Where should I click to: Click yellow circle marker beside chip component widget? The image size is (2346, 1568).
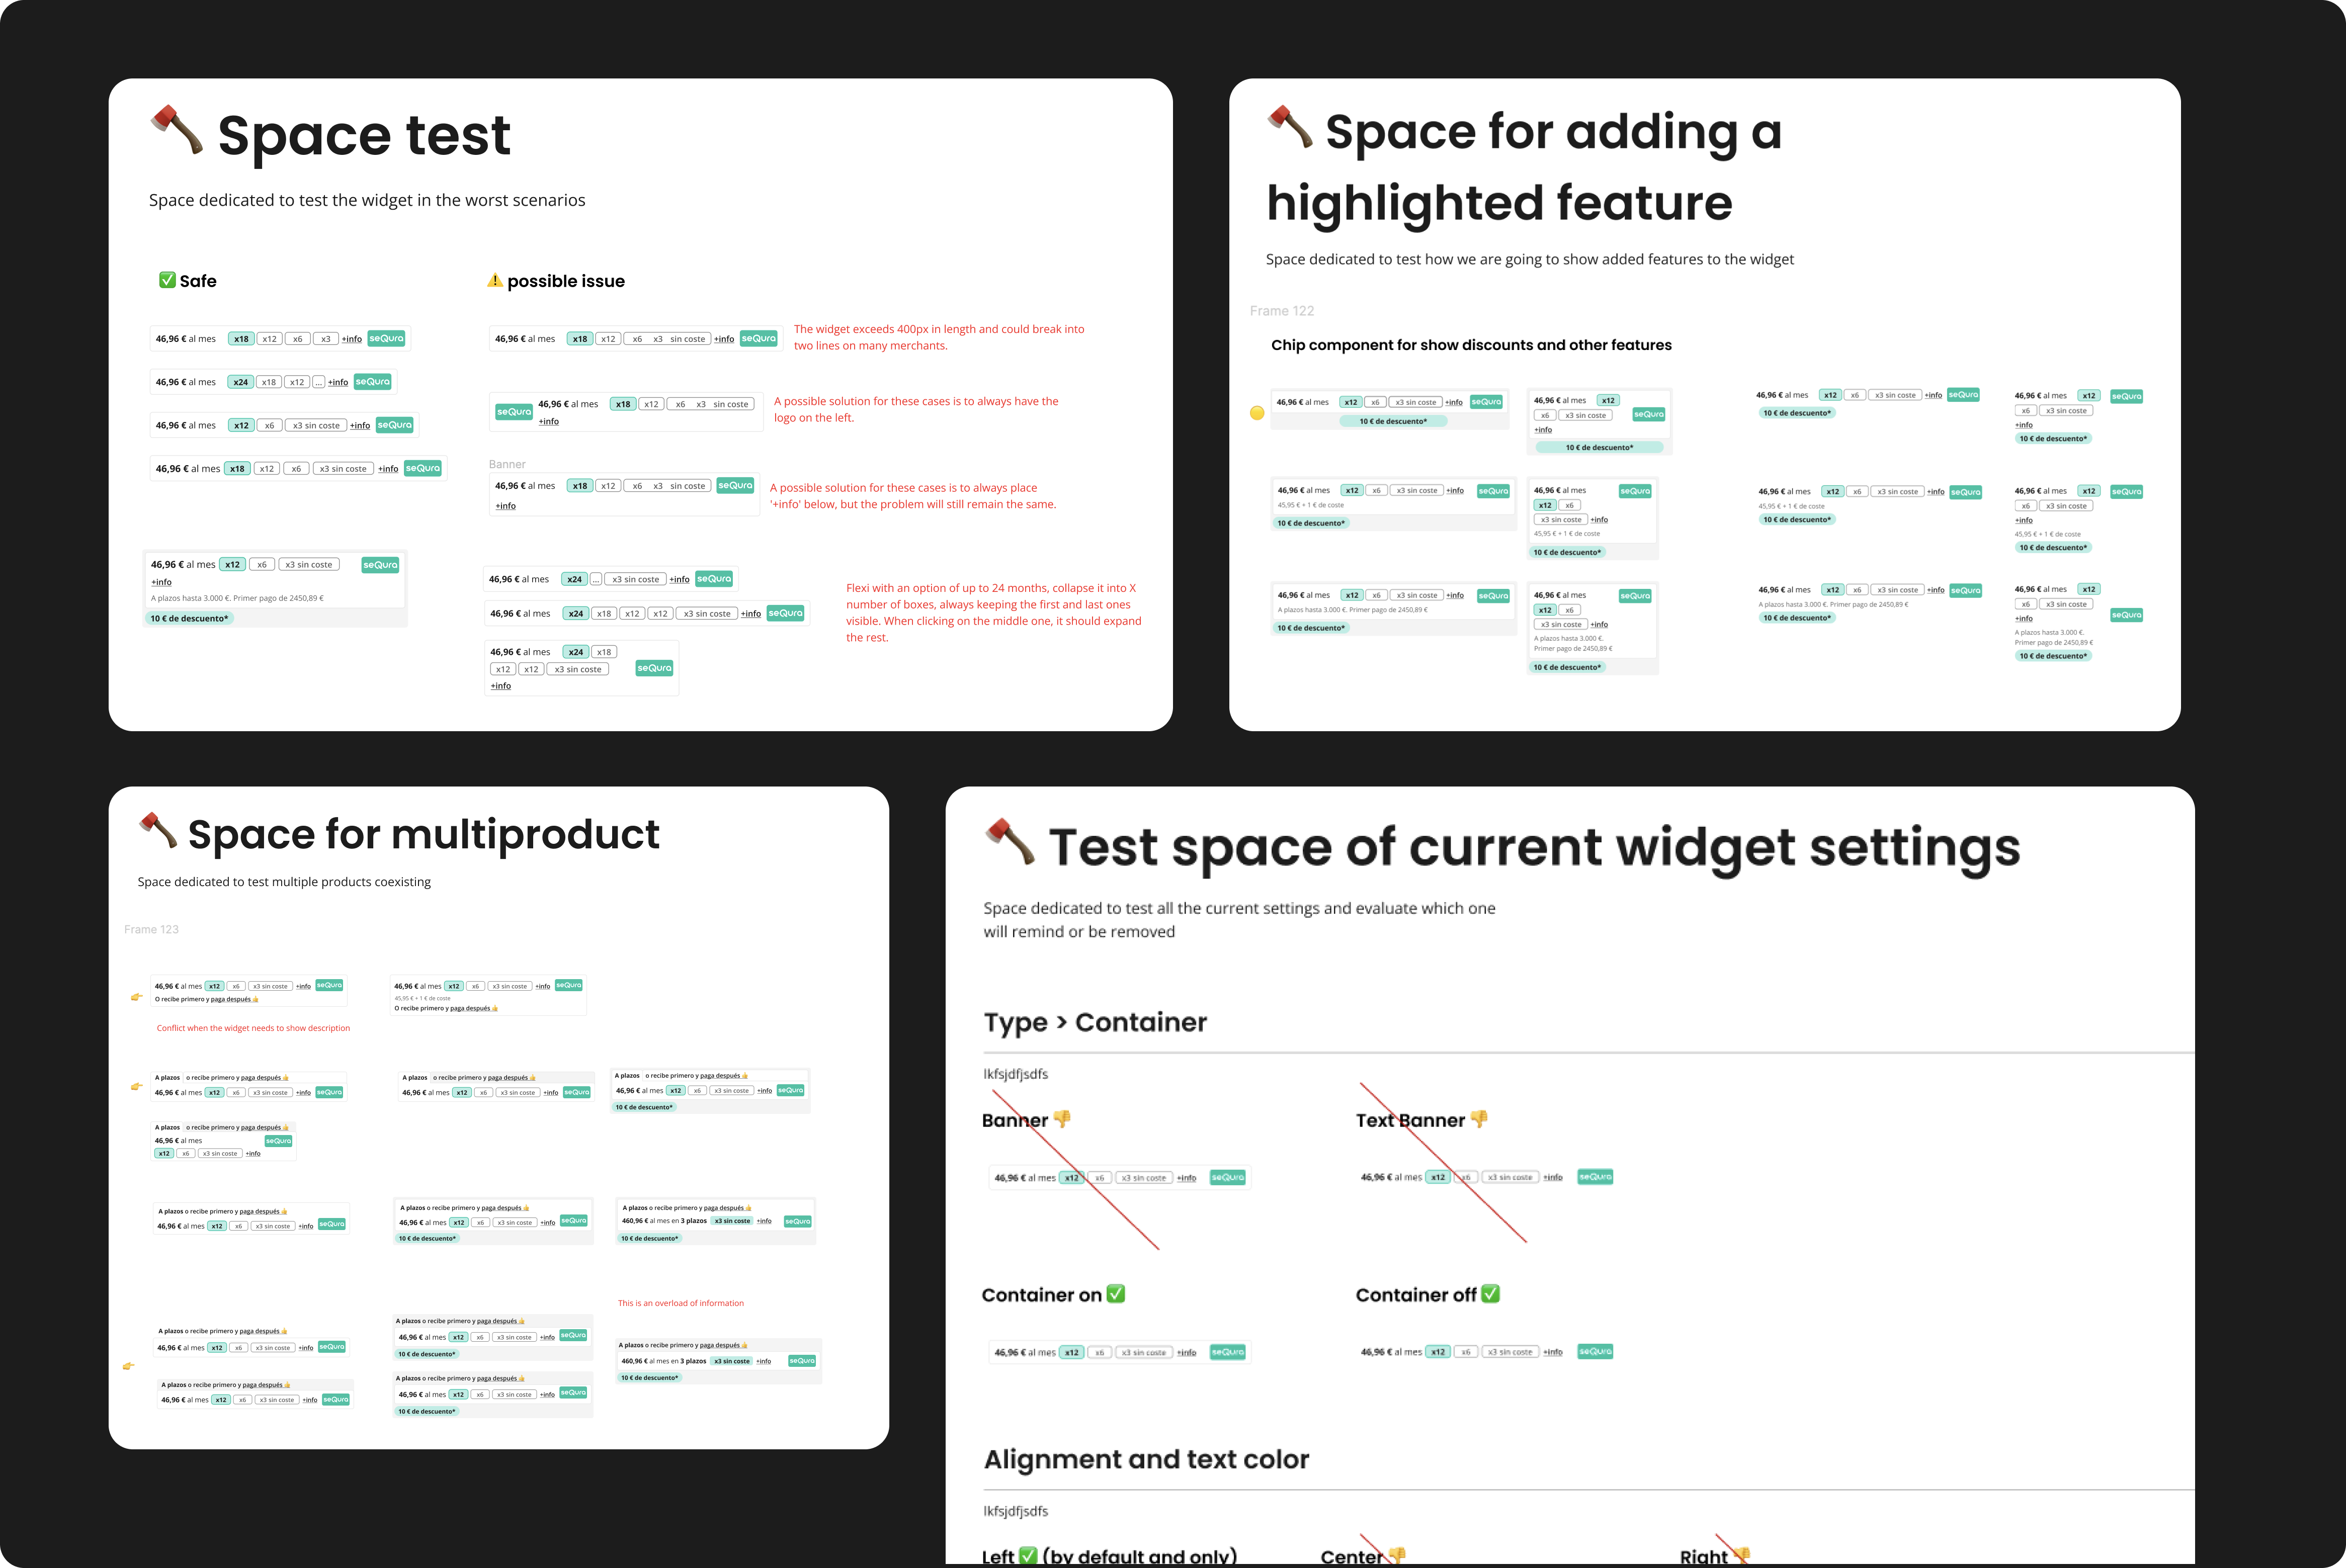[1257, 413]
